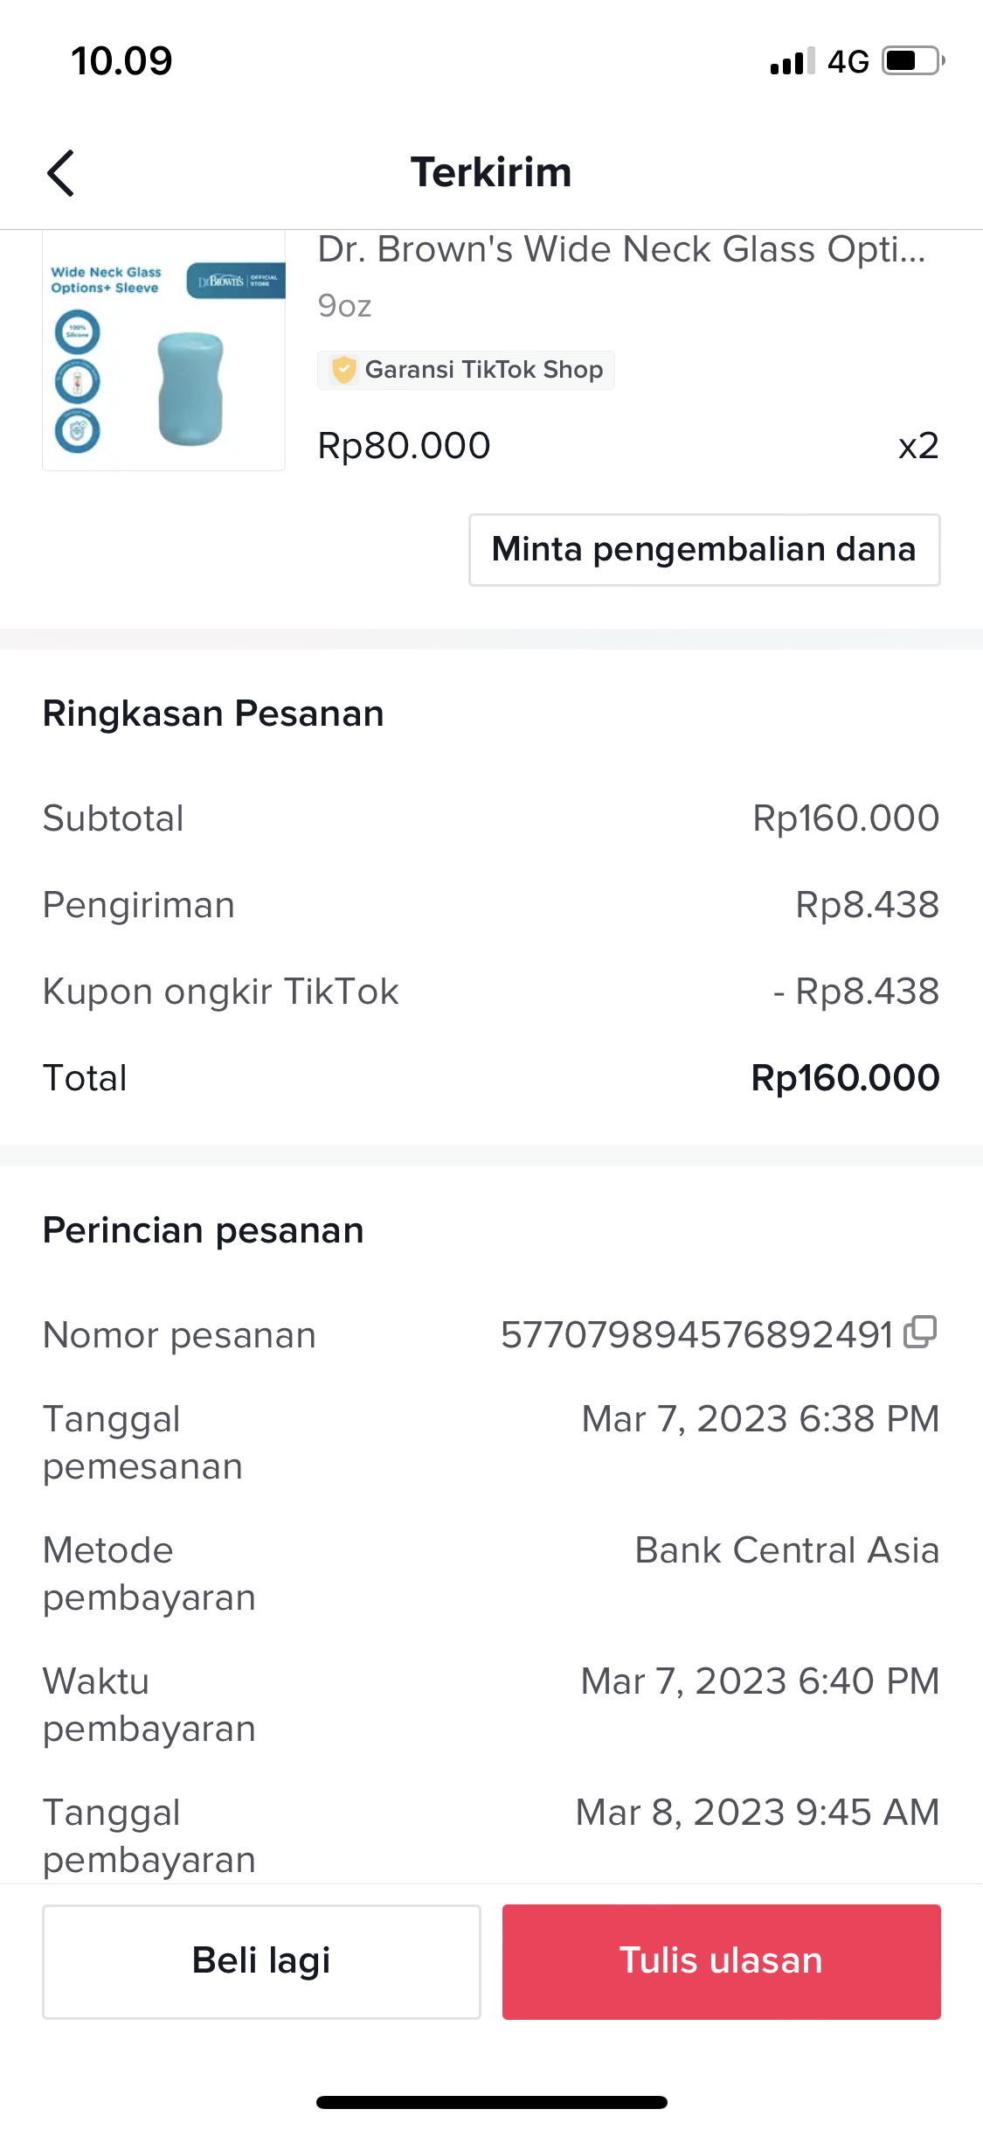Tap the Garansi TikTok Shop shield icon
Image resolution: width=983 pixels, height=2130 pixels.
point(344,370)
